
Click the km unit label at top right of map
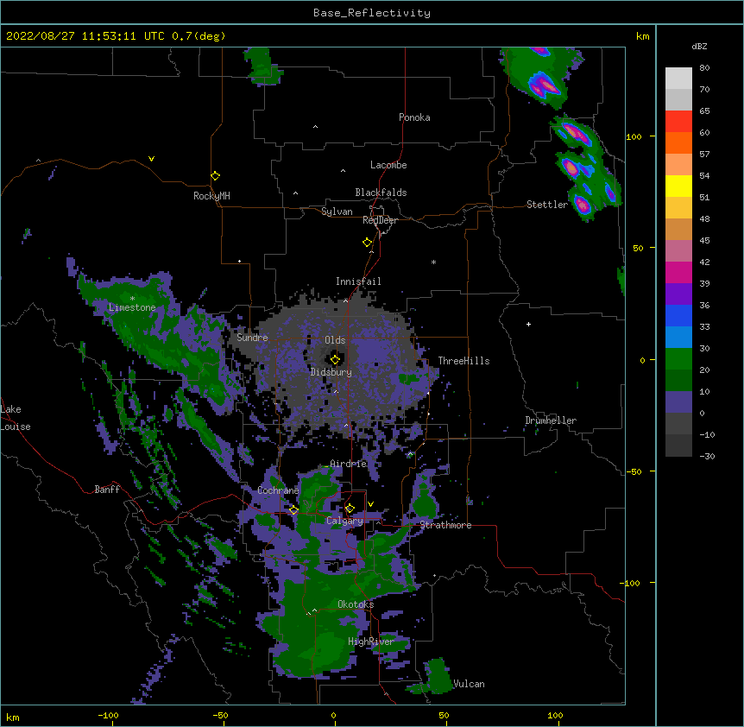click(x=642, y=36)
